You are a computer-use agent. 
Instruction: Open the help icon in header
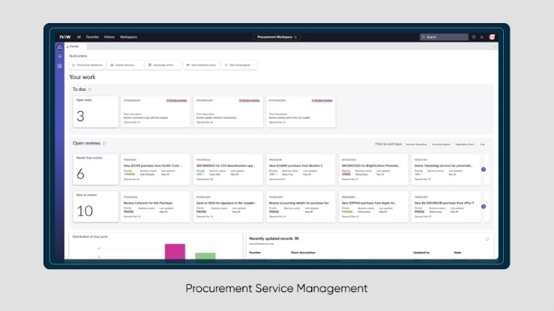474,36
